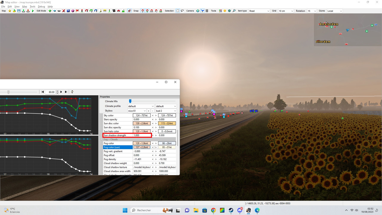Click the blue rotate around Z axis icon
The image size is (382, 215).
[x=96, y=11]
